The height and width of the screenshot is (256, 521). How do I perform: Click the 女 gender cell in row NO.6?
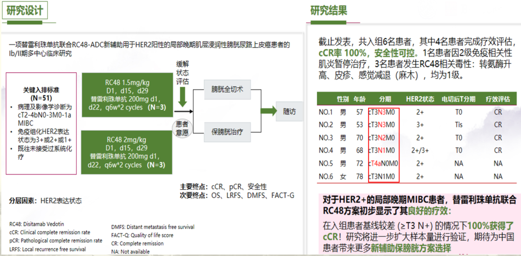(343, 176)
